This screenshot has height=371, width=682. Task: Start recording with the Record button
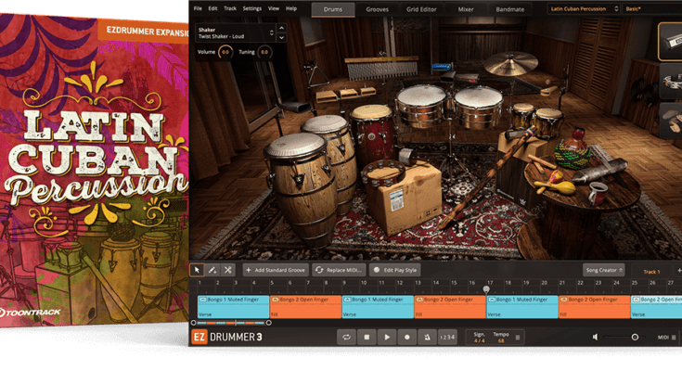406,338
